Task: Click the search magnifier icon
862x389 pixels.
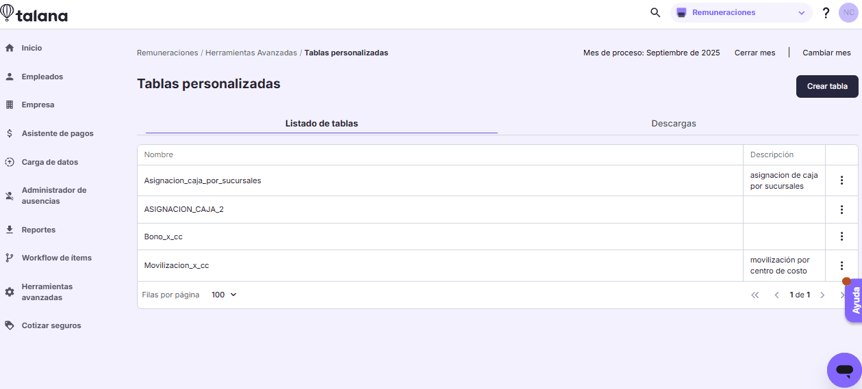Action: (655, 13)
